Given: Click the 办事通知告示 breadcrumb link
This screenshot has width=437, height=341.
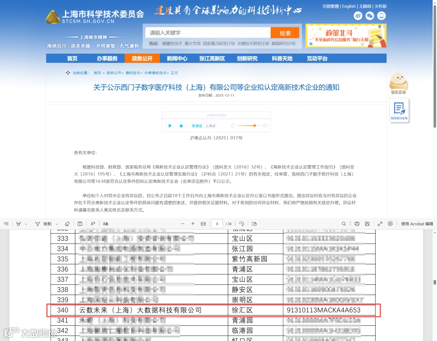Looking at the screenshot, I should (155, 73).
